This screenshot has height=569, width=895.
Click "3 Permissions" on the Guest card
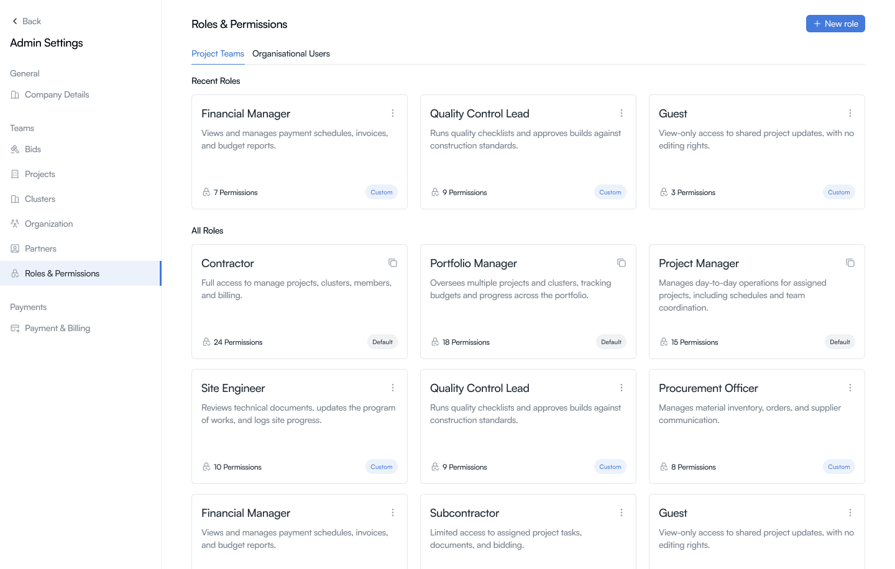pos(693,193)
